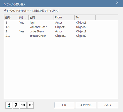The image size is (123, 112).
Task: Select the login message row
Action: (61, 23)
